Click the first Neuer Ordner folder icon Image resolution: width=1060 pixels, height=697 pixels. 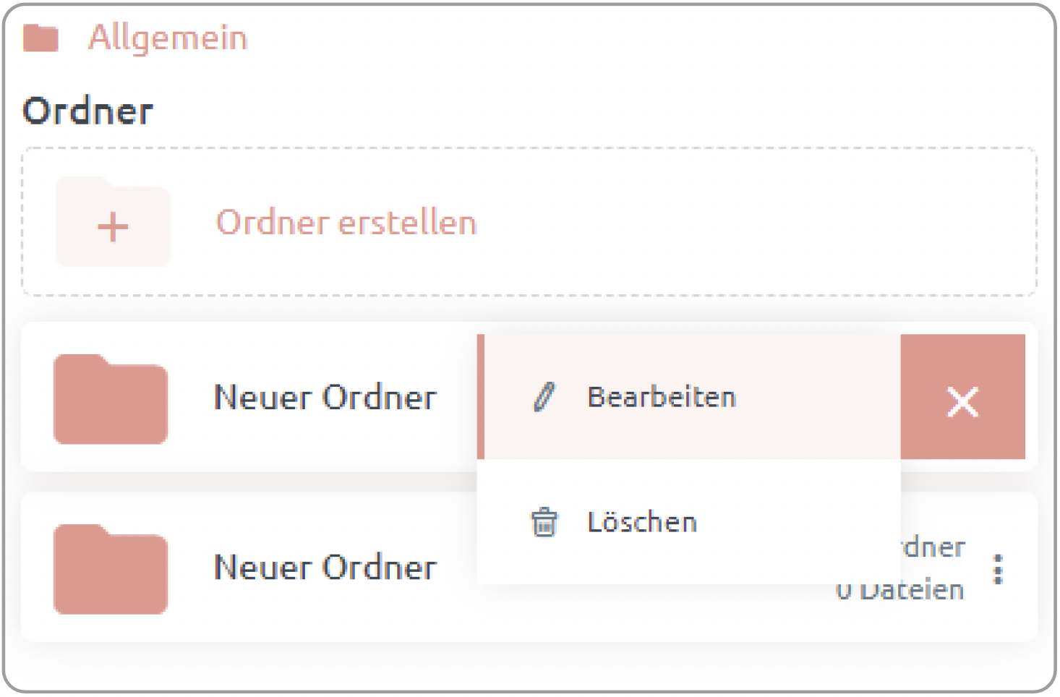point(111,398)
